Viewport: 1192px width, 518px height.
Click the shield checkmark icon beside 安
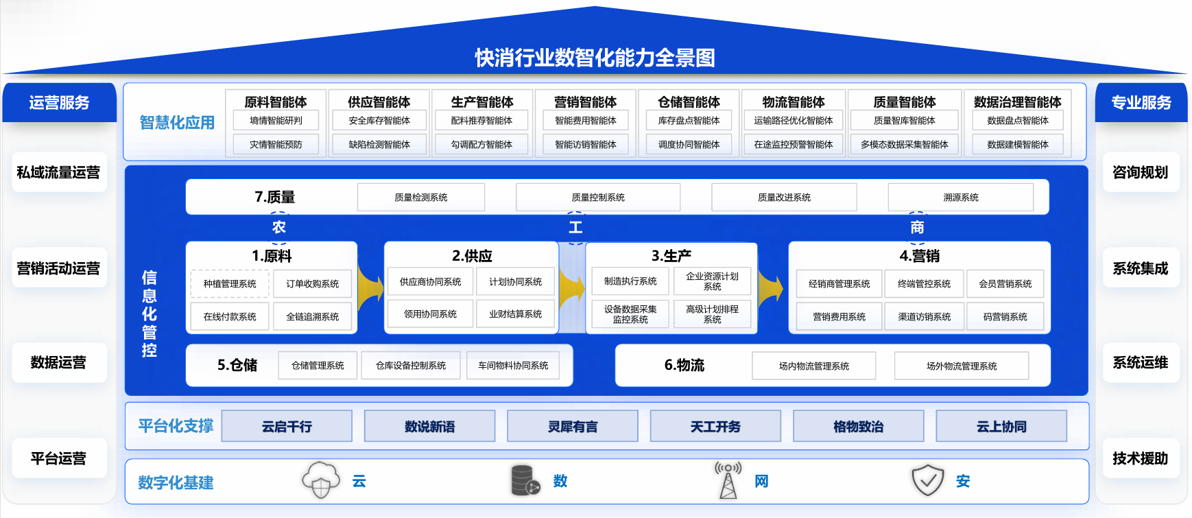(x=928, y=480)
